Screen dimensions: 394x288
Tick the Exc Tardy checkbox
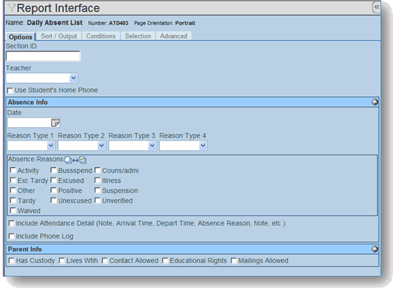tap(13, 180)
